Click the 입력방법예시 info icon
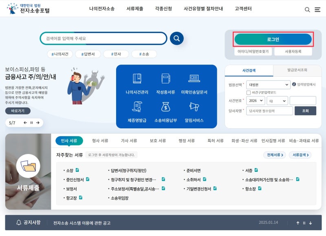 point(294,84)
